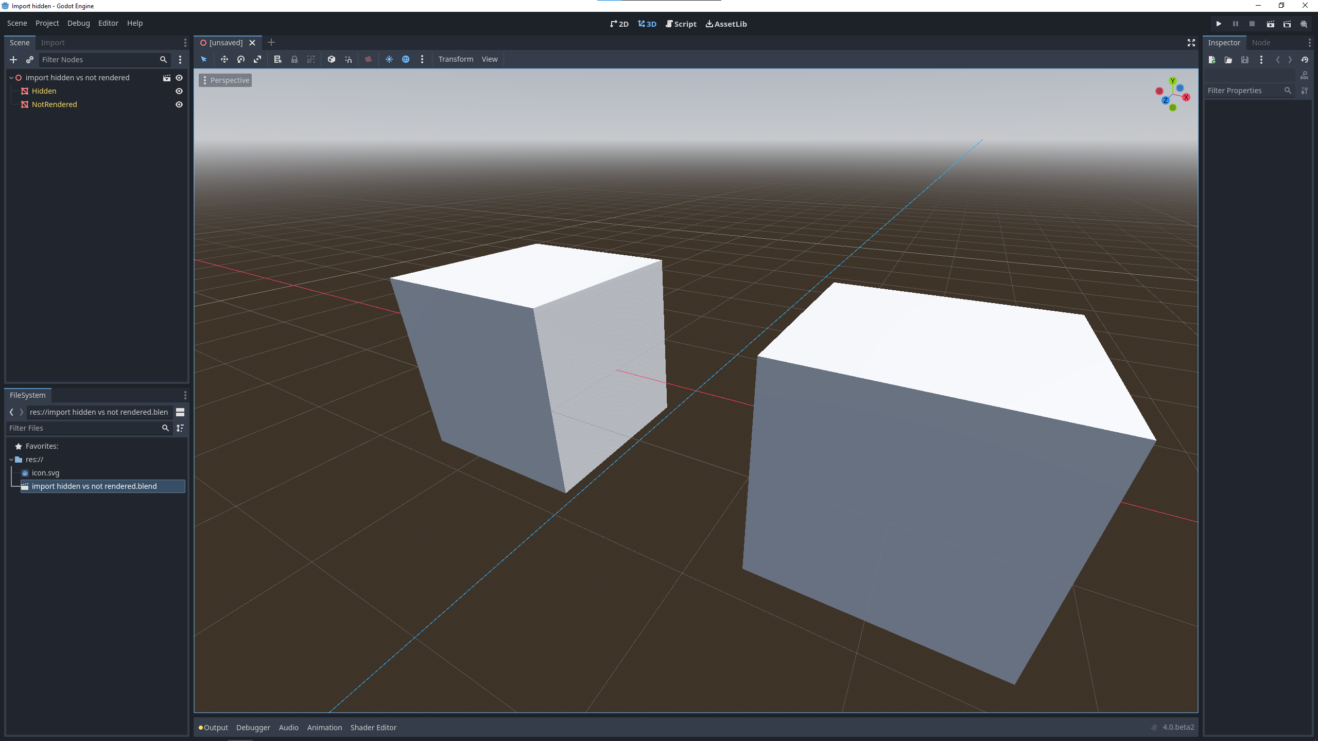Toggle visibility of the NotRendered node
The height and width of the screenshot is (741, 1318).
point(178,104)
